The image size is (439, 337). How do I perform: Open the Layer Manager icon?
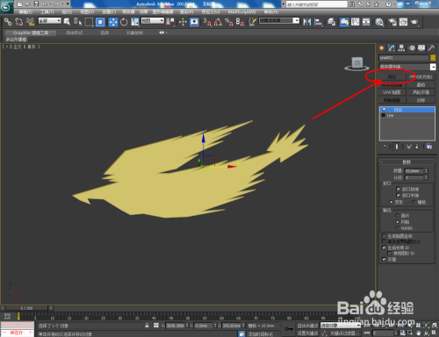tap(331, 22)
